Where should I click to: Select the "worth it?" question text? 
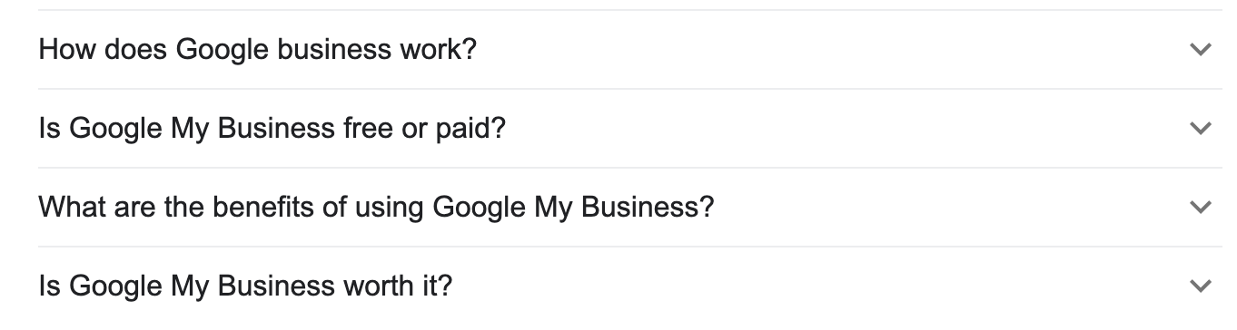[245, 286]
